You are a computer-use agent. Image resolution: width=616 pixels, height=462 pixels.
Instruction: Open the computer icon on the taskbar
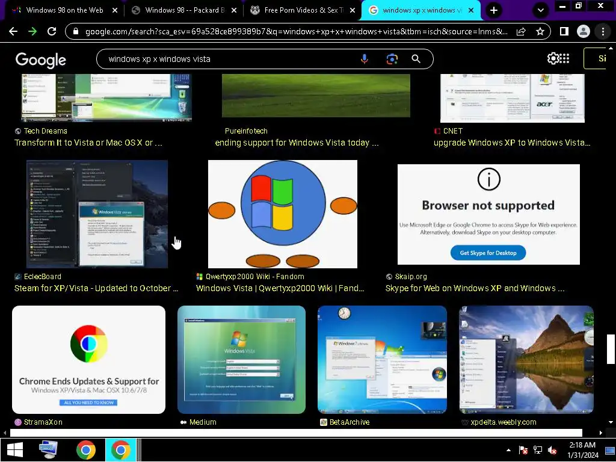click(48, 450)
